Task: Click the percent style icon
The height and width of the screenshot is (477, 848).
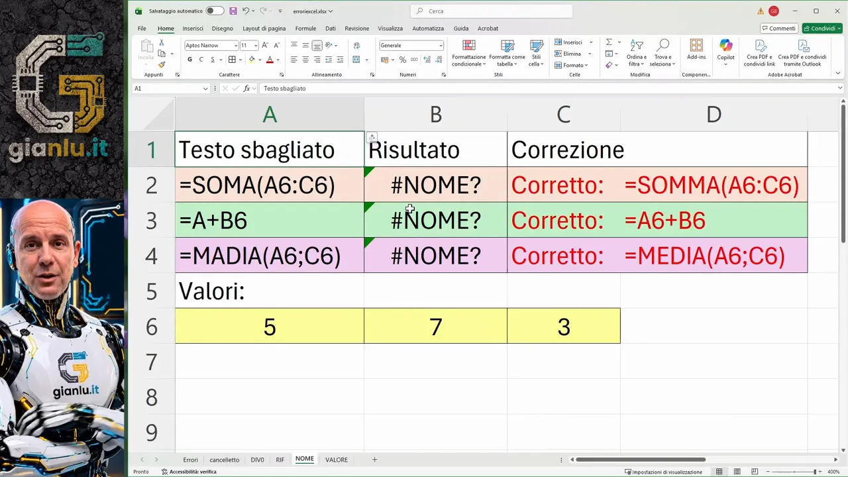Action: [x=402, y=60]
